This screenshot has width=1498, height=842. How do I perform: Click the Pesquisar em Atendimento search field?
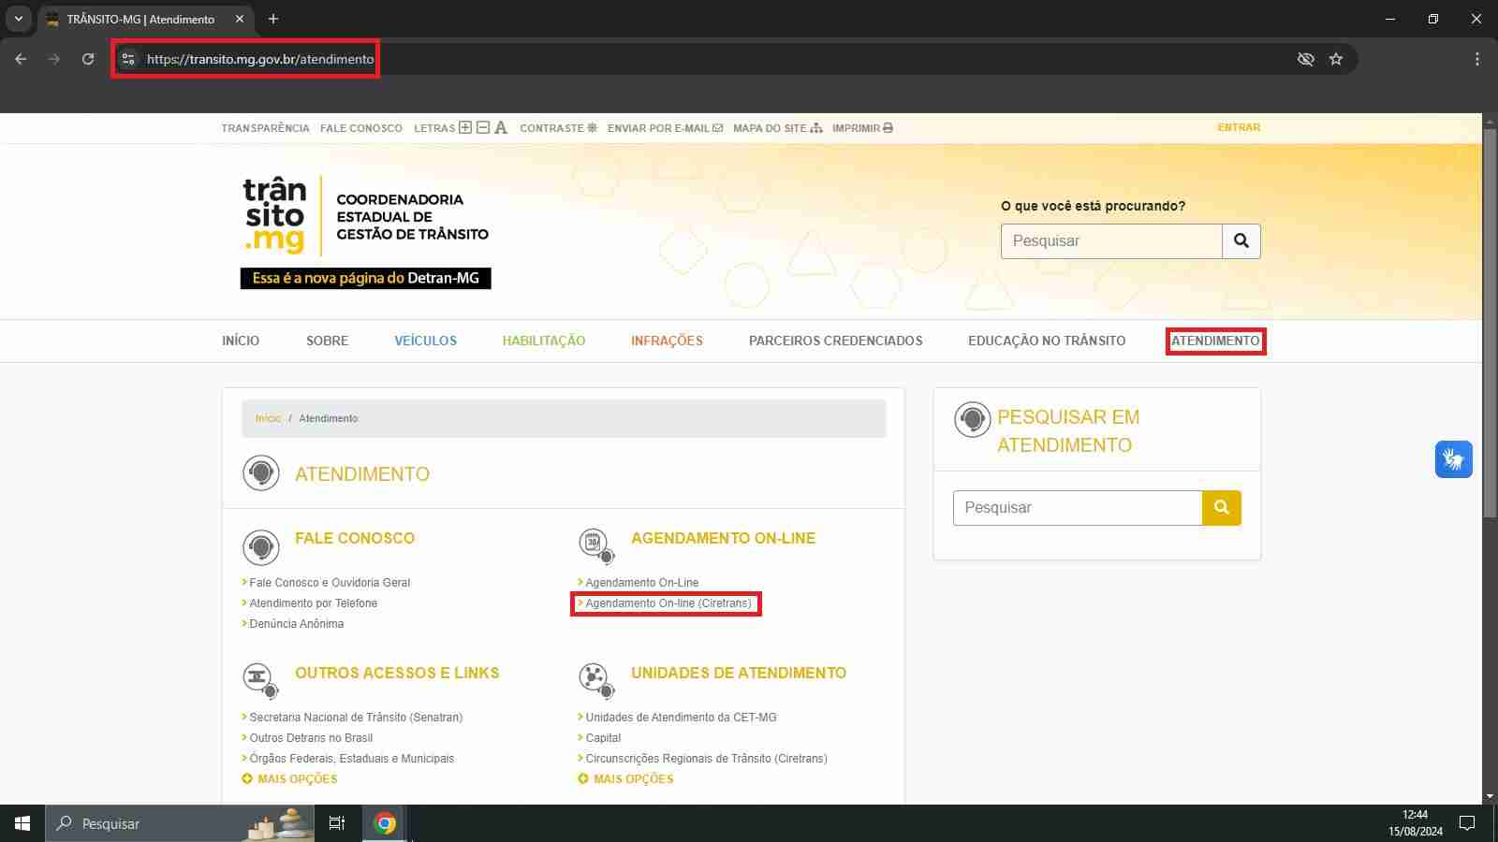(1077, 508)
